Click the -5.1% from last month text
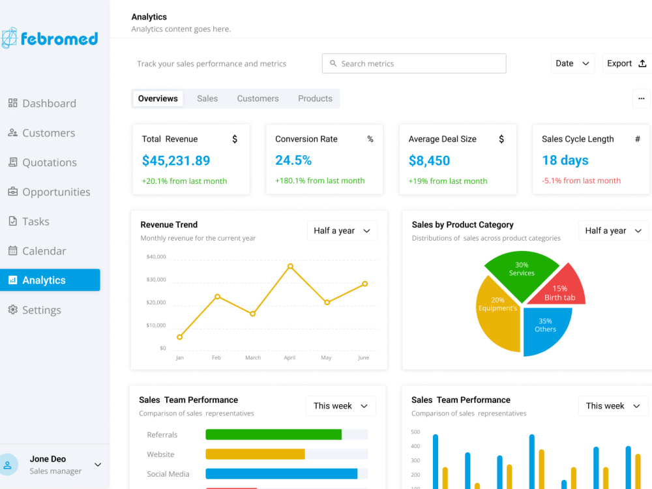 click(x=581, y=181)
